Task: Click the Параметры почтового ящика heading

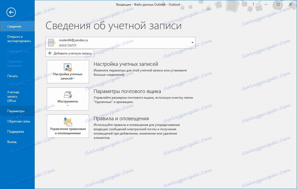Action: 127,91
